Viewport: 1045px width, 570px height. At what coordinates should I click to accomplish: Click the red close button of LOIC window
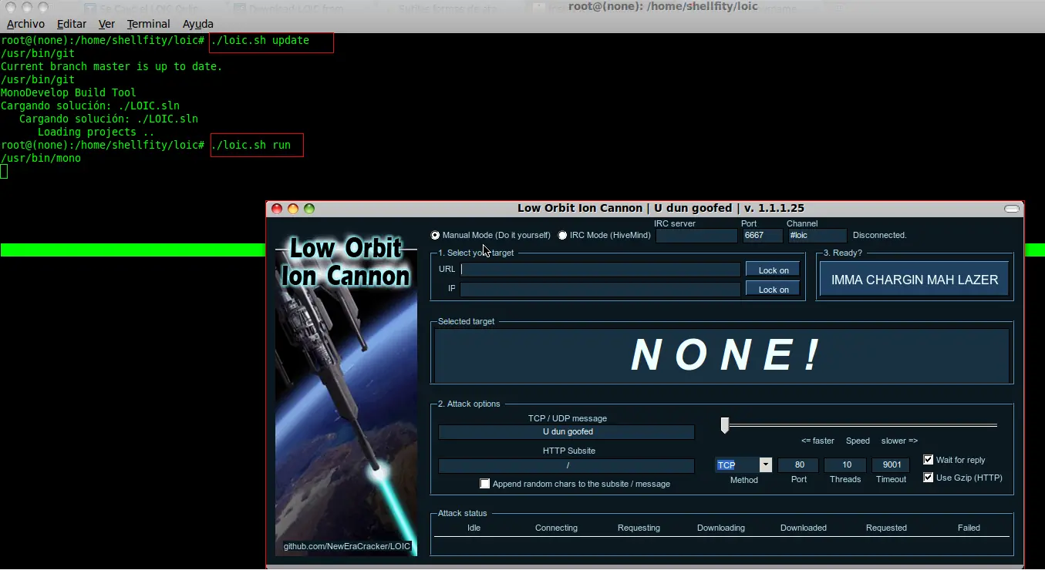point(278,209)
